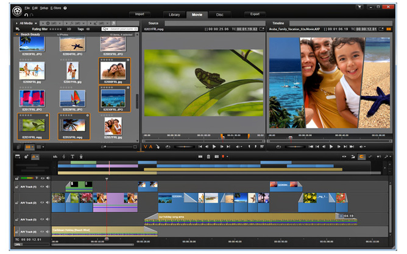
Task: Open the Setup menu
Action: (44, 8)
